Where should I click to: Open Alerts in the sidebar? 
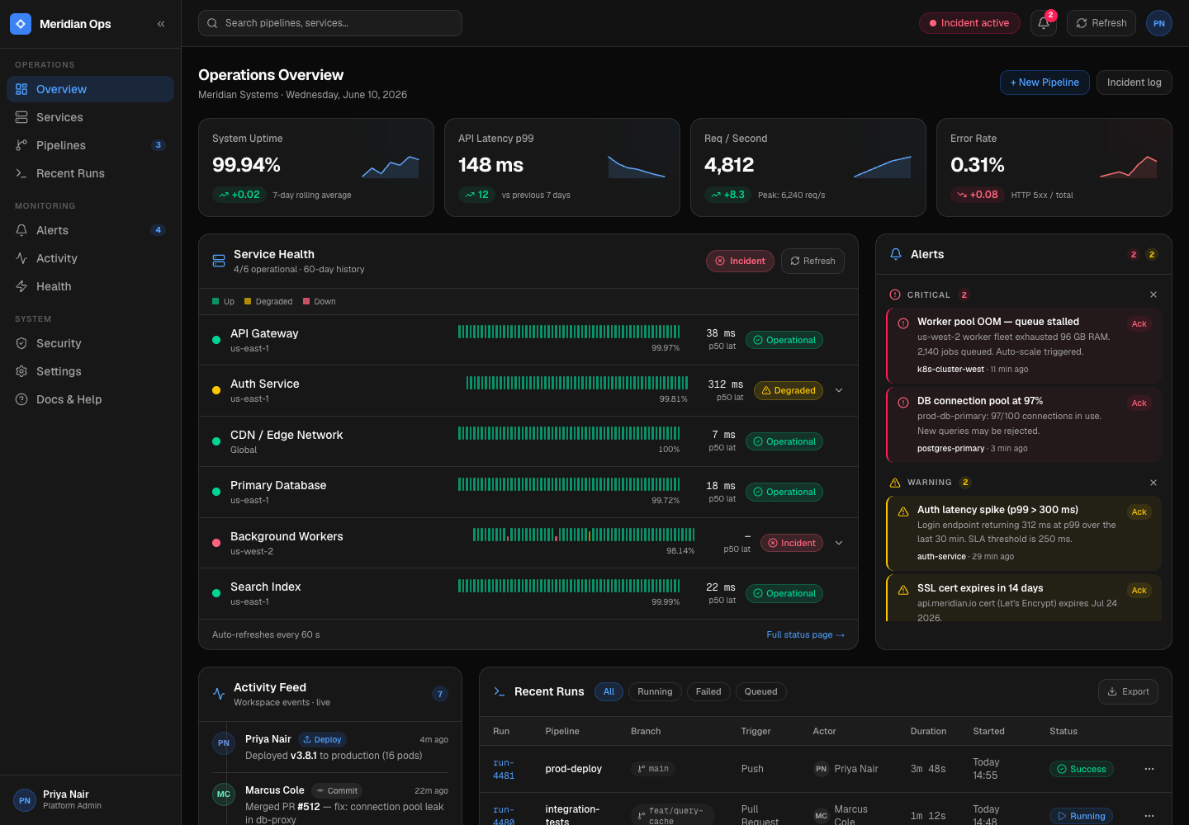90,230
